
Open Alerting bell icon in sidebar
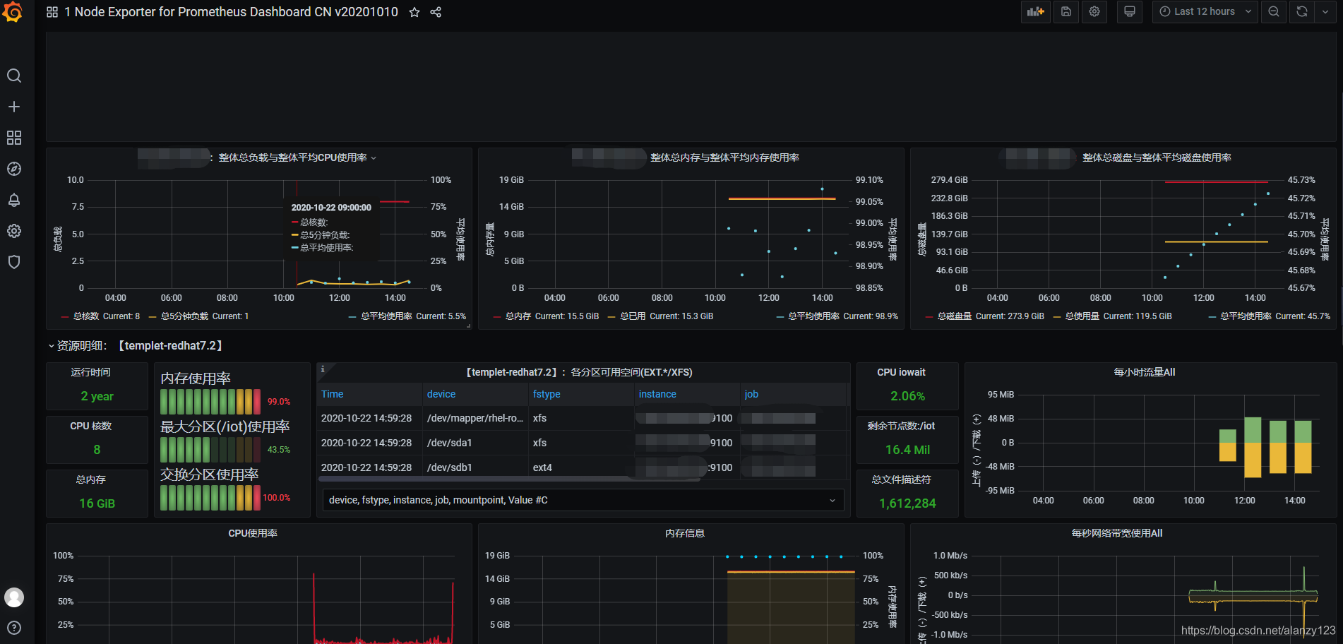pyautogui.click(x=14, y=200)
